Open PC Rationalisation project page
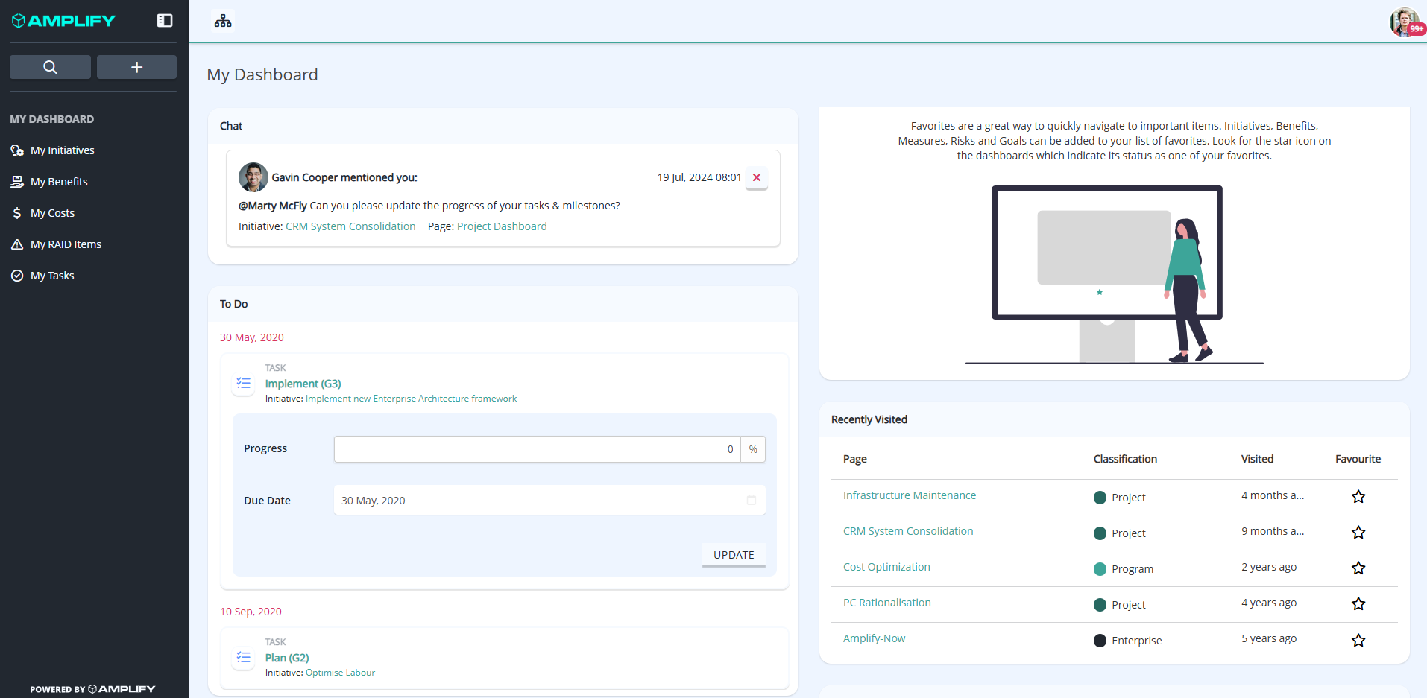The image size is (1427, 698). (x=887, y=603)
